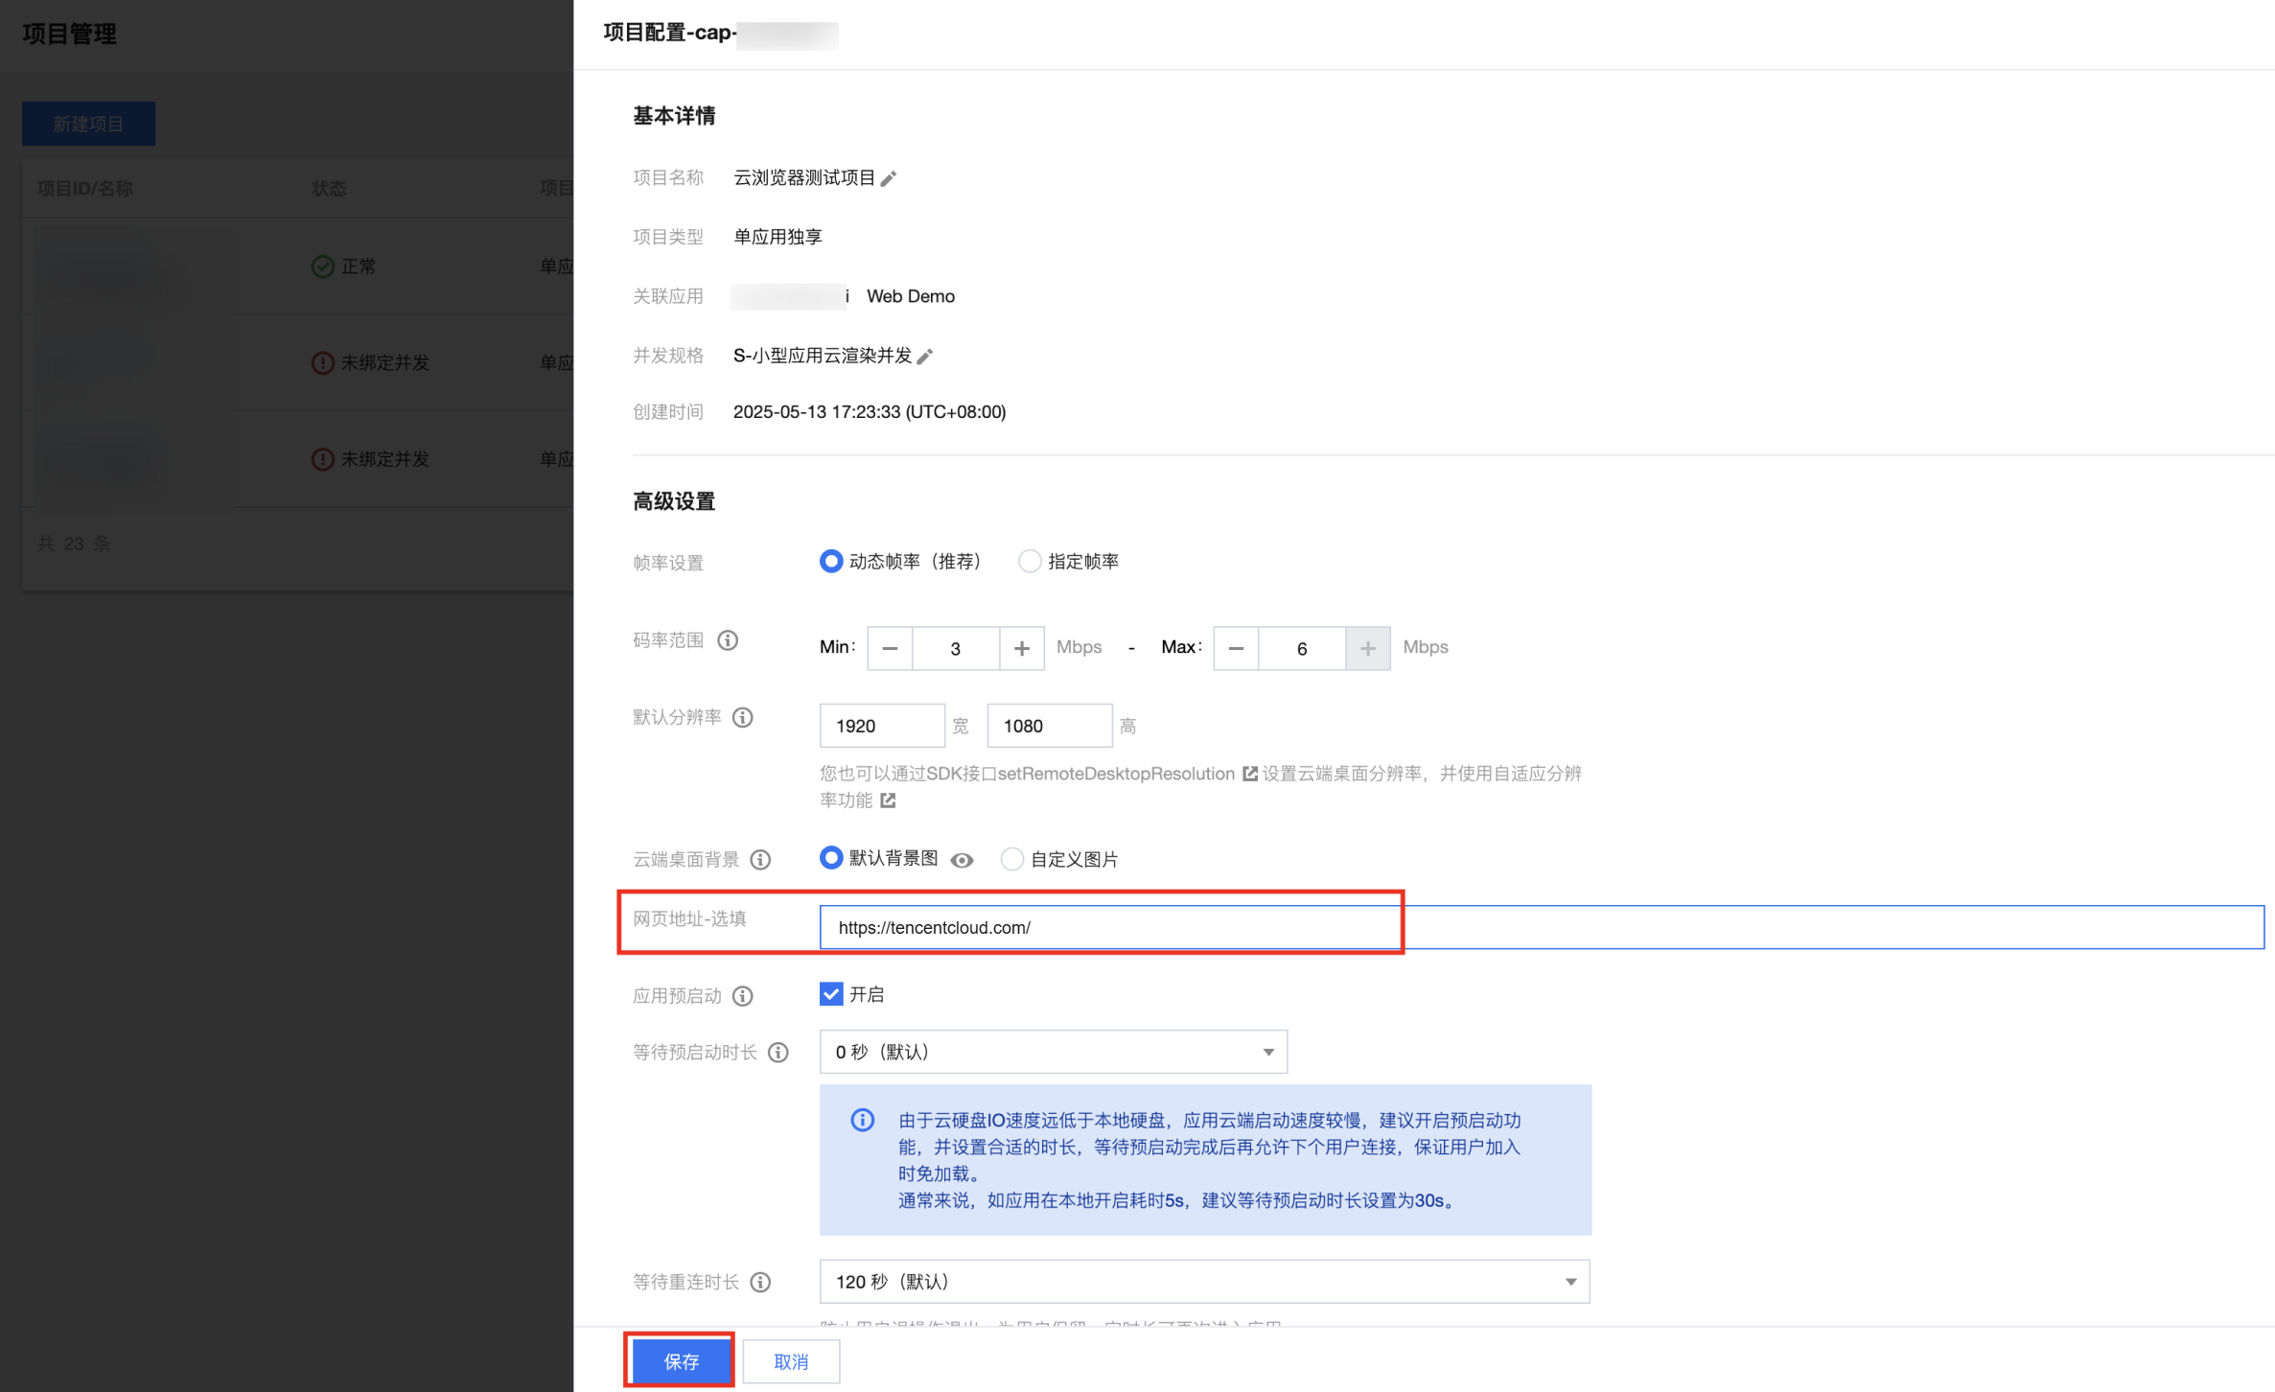
Task: Click info icon next to 等待重连时长
Action: 760,1282
